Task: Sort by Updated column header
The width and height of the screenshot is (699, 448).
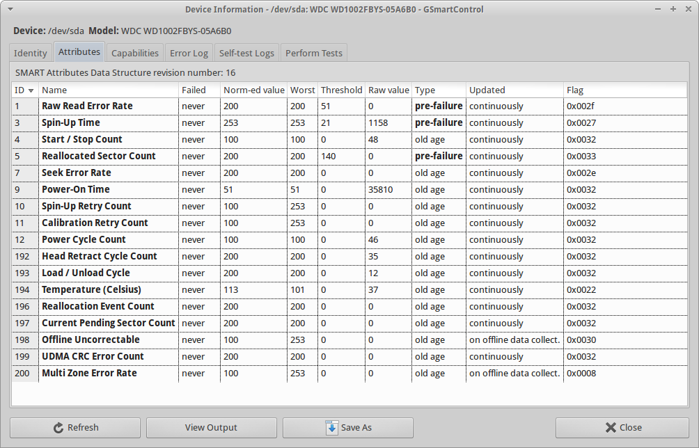Action: click(515, 90)
